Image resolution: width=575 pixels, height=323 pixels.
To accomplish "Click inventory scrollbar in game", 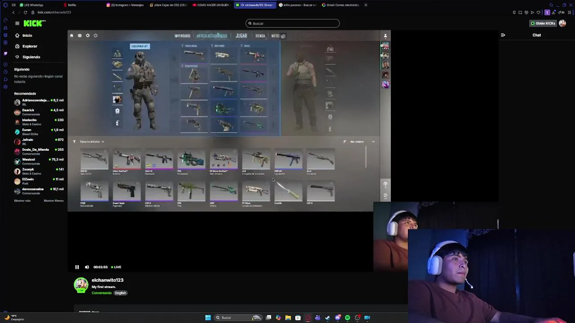I will coord(366,157).
